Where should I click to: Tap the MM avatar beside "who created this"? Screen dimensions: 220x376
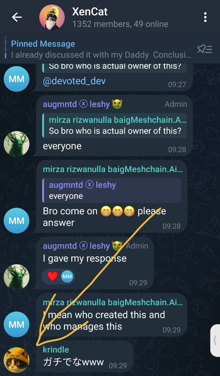coord(16,325)
